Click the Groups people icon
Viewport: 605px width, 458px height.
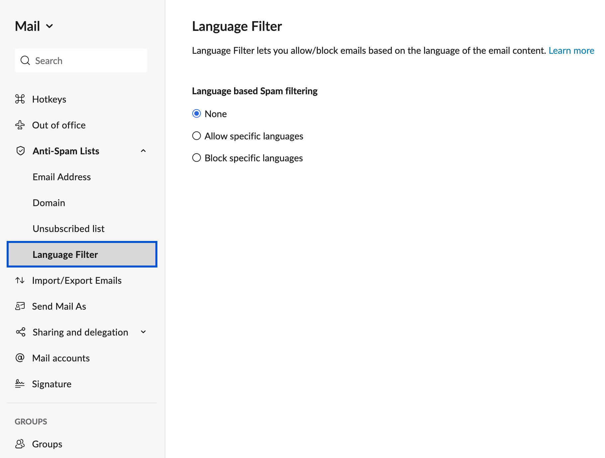pyautogui.click(x=20, y=444)
